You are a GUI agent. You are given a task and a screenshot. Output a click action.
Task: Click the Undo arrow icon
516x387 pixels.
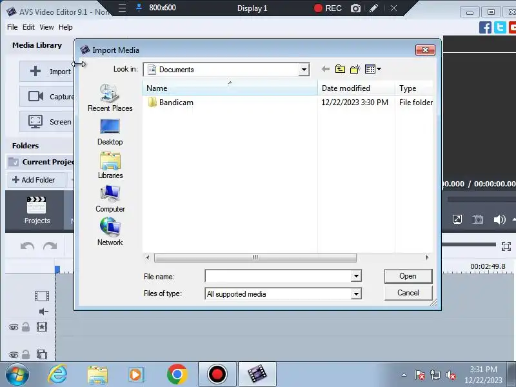coord(27,246)
